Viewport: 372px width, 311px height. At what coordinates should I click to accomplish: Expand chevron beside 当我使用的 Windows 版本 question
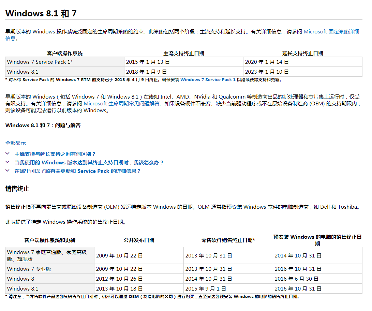point(8,163)
